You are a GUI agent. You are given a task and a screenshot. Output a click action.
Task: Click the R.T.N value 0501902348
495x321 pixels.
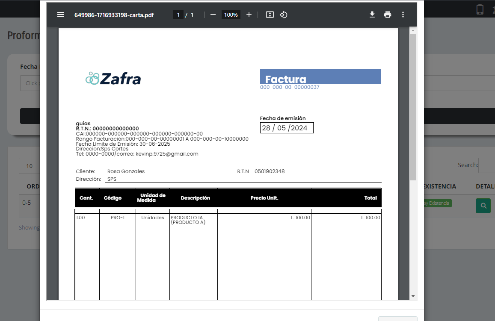tap(270, 171)
